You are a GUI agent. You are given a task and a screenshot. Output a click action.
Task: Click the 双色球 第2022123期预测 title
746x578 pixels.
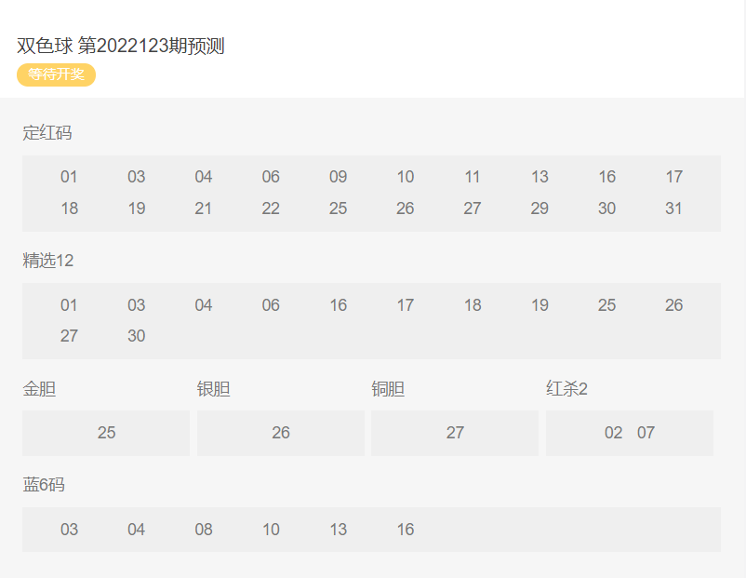tap(120, 47)
